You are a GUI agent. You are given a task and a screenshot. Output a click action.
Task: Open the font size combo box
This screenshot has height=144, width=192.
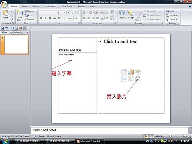[62, 13]
